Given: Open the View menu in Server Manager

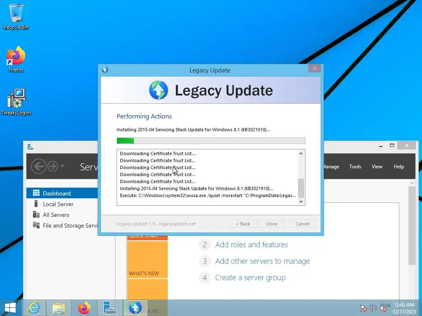Looking at the screenshot, I should [377, 167].
